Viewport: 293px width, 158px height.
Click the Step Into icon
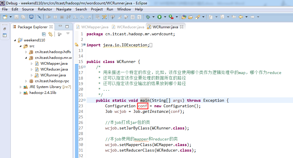pos(75,17)
